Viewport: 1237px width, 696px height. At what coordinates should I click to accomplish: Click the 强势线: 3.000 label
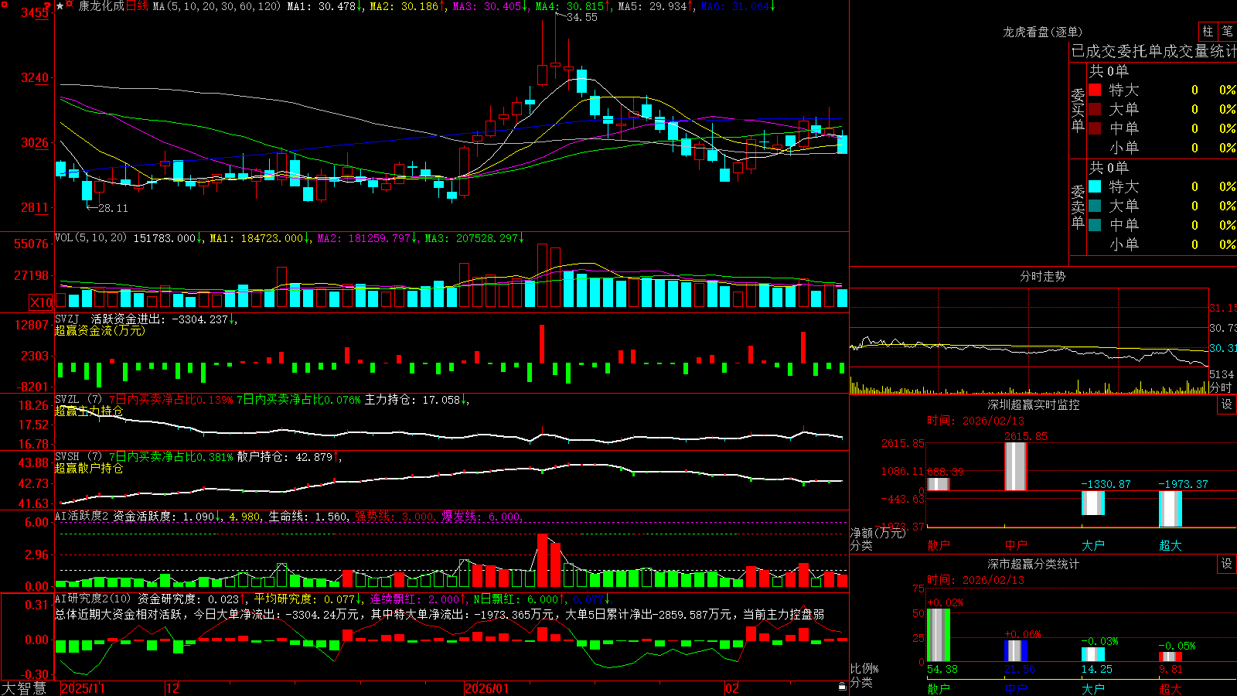tap(394, 517)
